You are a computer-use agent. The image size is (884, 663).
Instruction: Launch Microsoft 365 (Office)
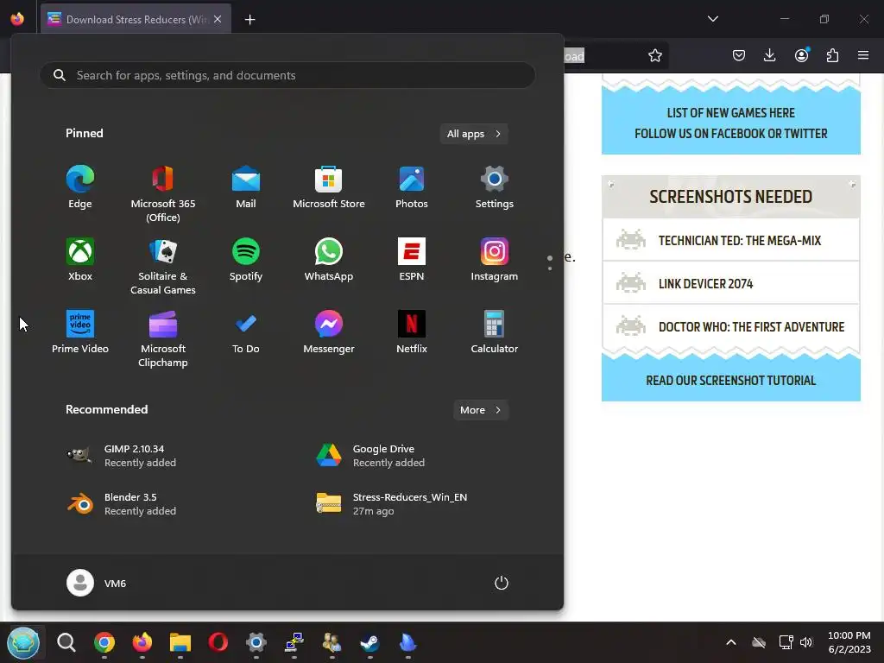point(163,194)
